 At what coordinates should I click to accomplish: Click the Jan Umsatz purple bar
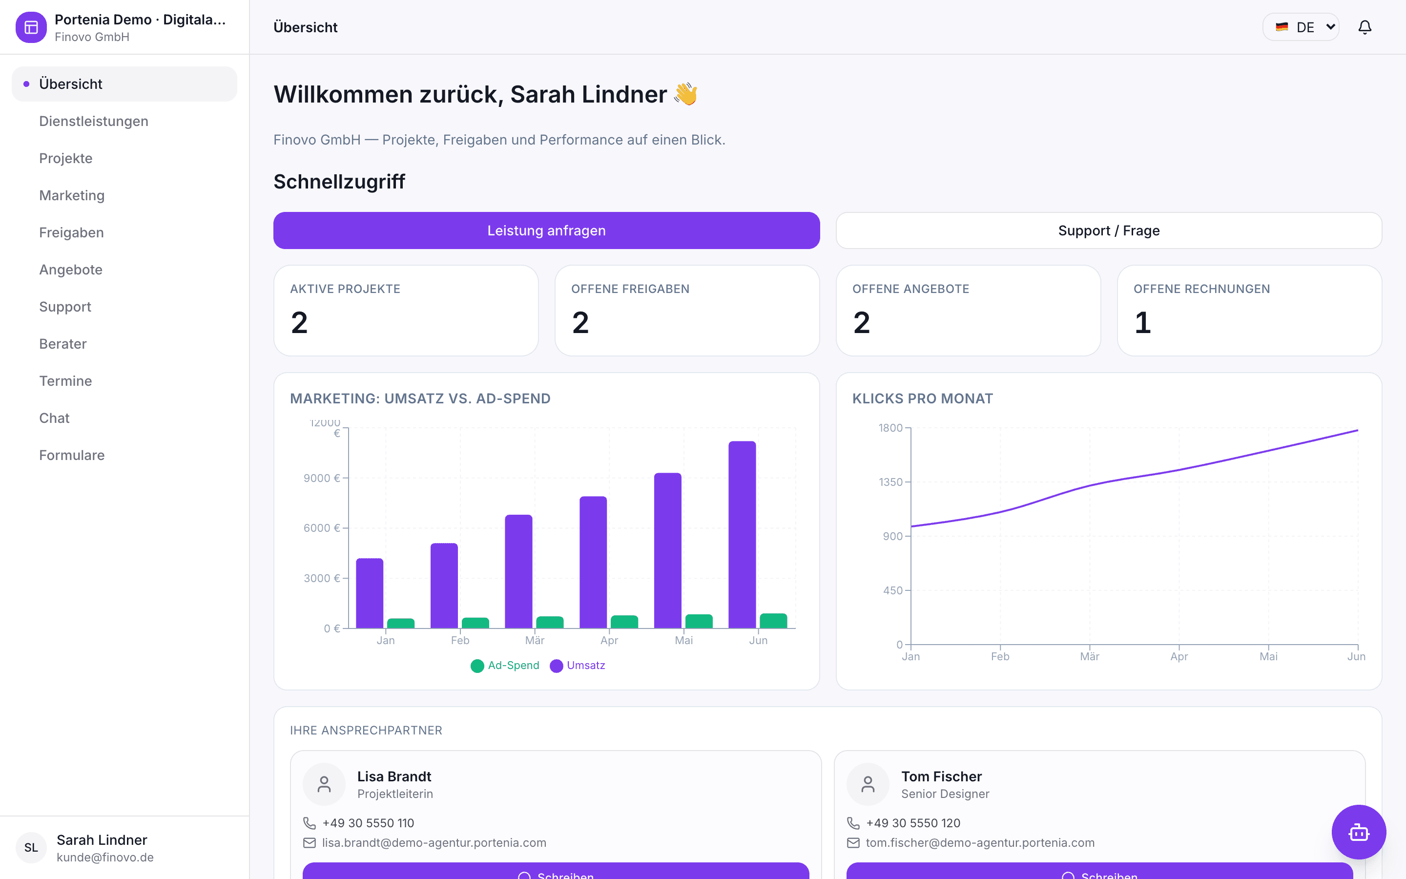point(370,593)
